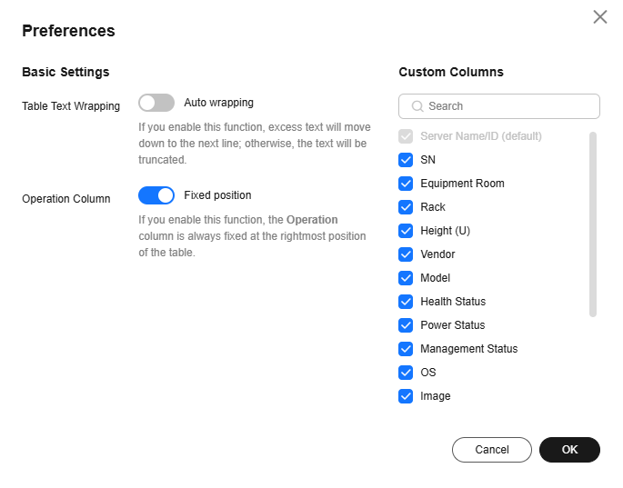Uncheck the Height (U) checkbox

[406, 231]
